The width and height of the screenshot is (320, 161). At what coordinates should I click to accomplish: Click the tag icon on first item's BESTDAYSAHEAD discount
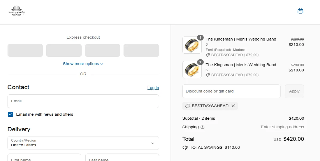[208, 55]
